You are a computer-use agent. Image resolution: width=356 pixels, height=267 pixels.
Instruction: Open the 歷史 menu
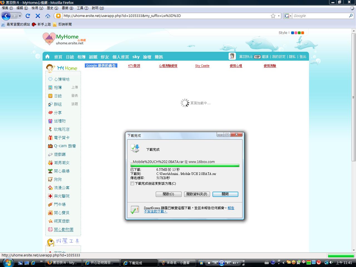point(53,8)
